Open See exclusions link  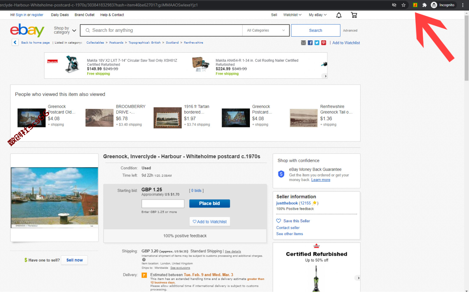pos(180,268)
